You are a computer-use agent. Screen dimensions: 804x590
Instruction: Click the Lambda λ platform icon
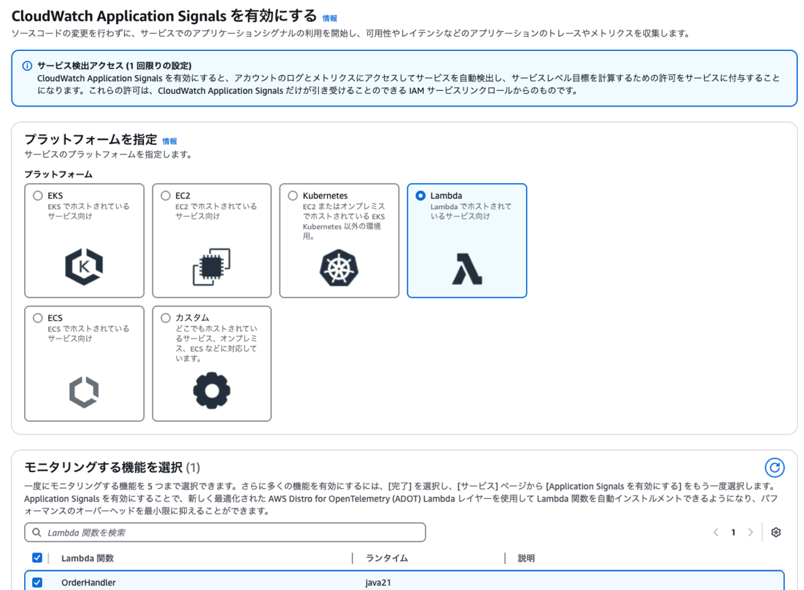coord(466,268)
